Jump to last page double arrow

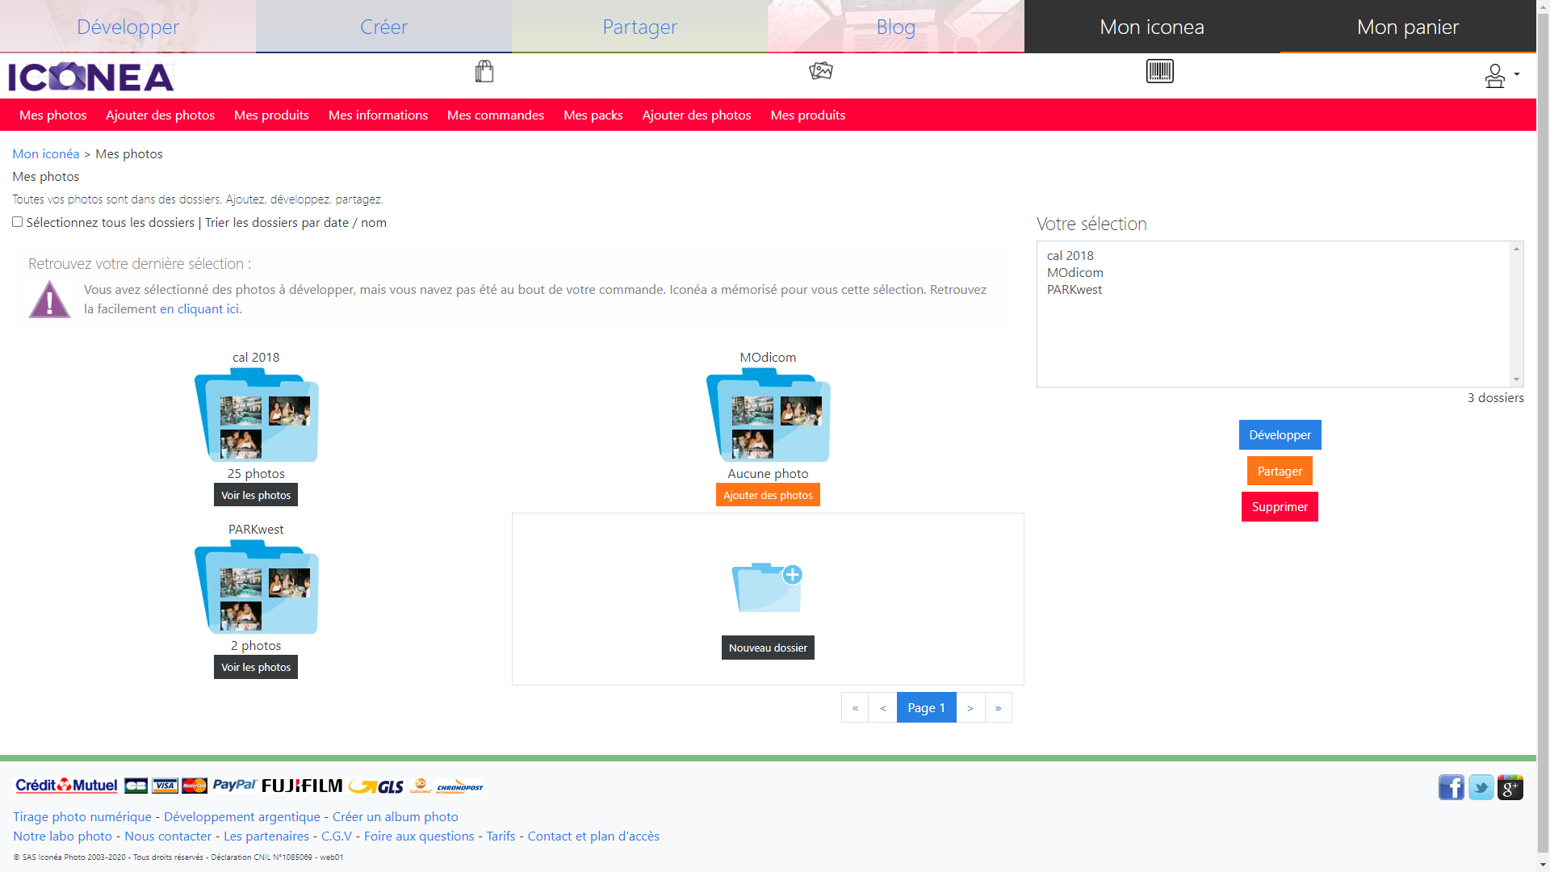click(x=999, y=708)
